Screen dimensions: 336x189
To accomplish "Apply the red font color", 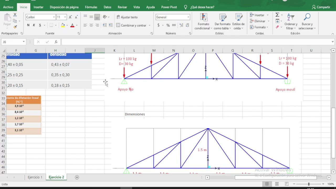I will [x=72, y=25].
